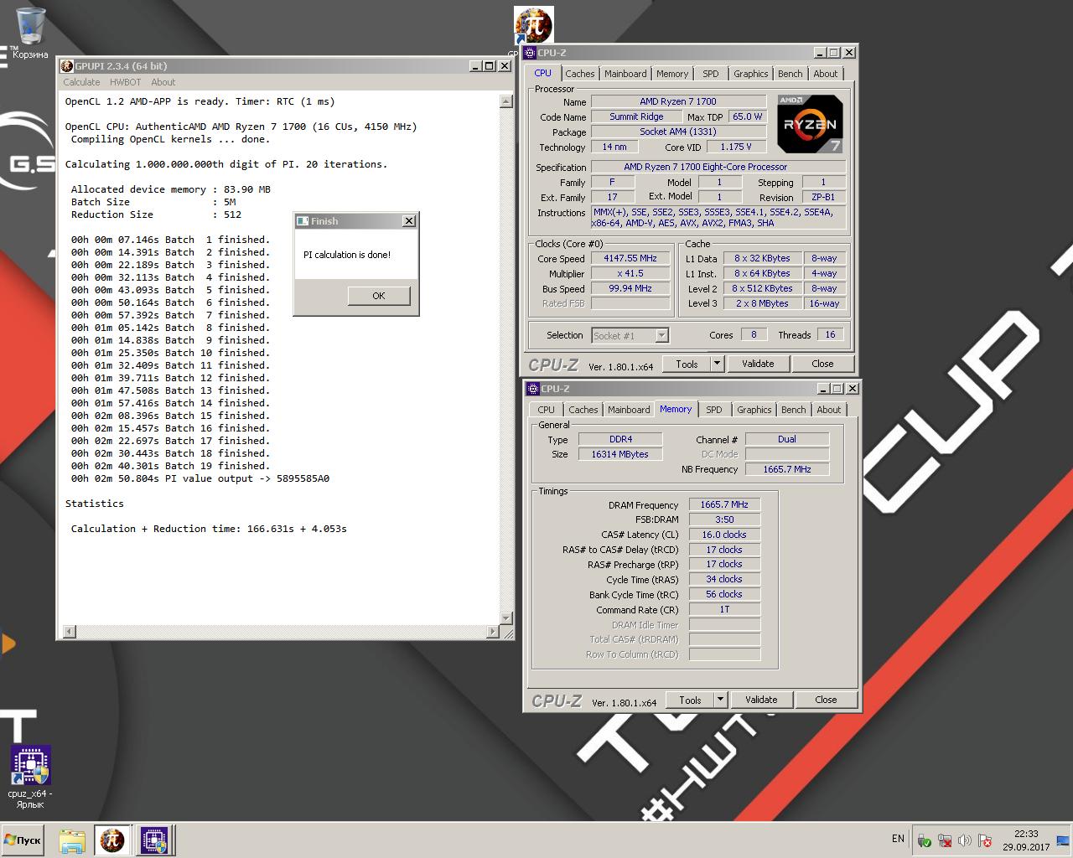Viewport: 1073px width, 858px height.
Task: Click Tools button in lower CPU-Z
Action: [690, 700]
